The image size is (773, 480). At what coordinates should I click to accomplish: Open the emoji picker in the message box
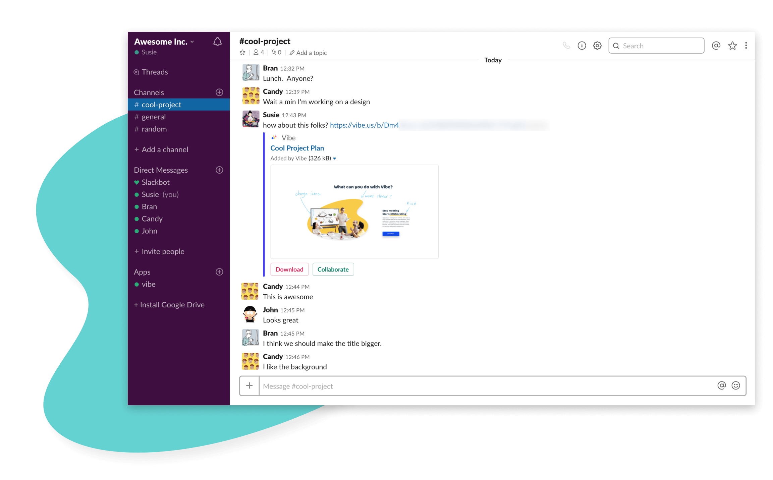735,385
